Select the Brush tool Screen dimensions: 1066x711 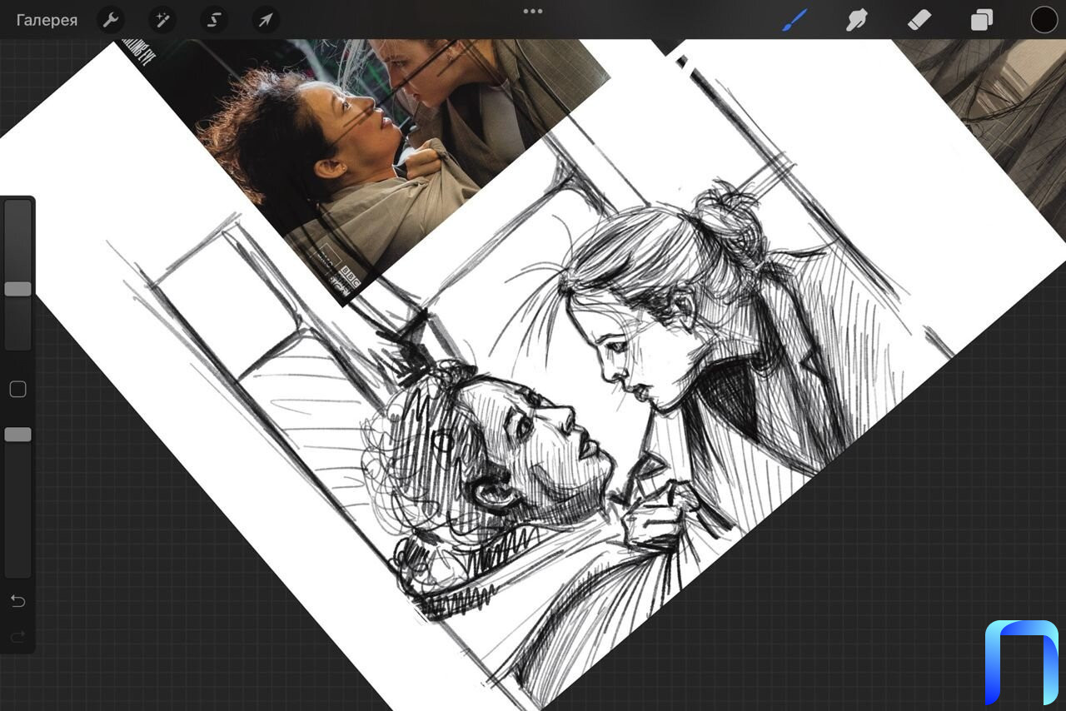(x=795, y=19)
